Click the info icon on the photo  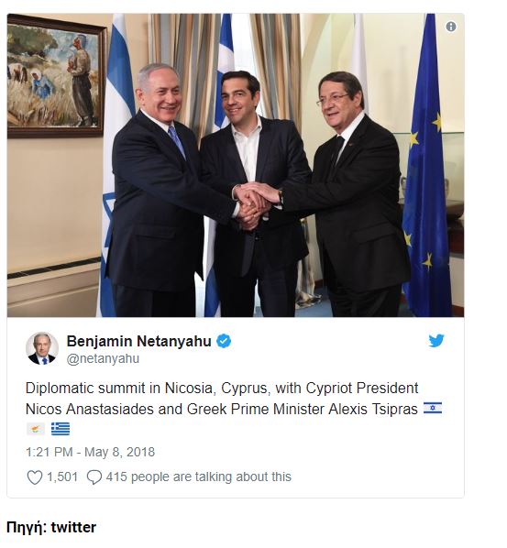[x=451, y=27]
